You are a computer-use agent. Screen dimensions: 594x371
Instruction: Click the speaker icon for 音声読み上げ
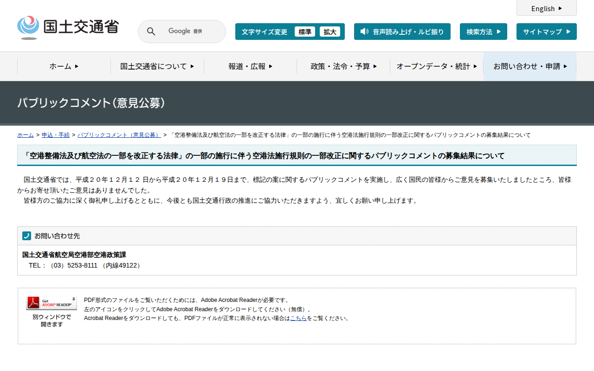point(364,32)
